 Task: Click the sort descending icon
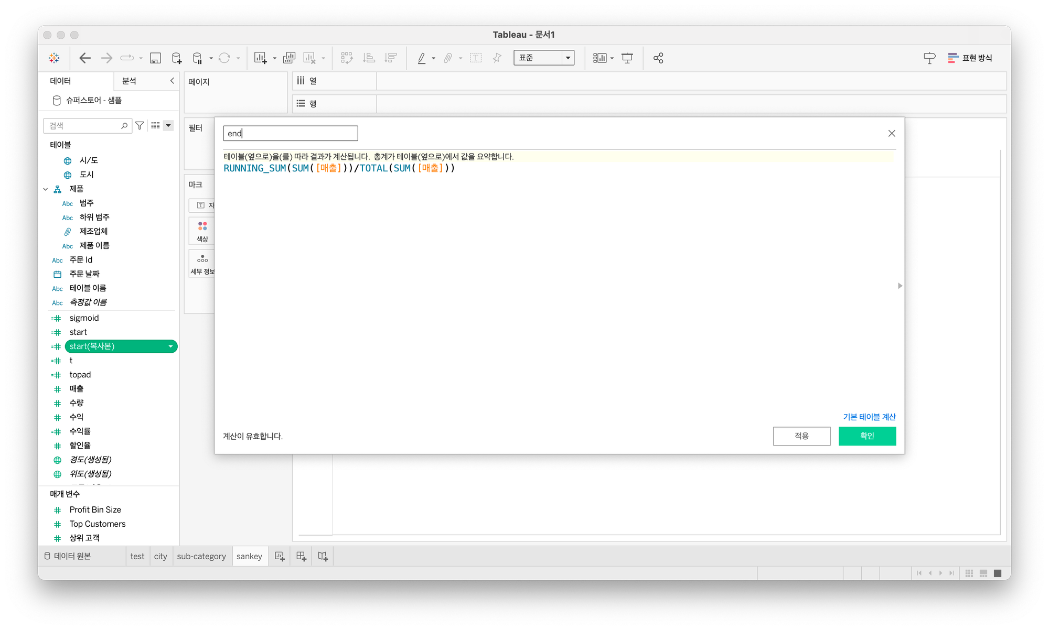(x=391, y=58)
